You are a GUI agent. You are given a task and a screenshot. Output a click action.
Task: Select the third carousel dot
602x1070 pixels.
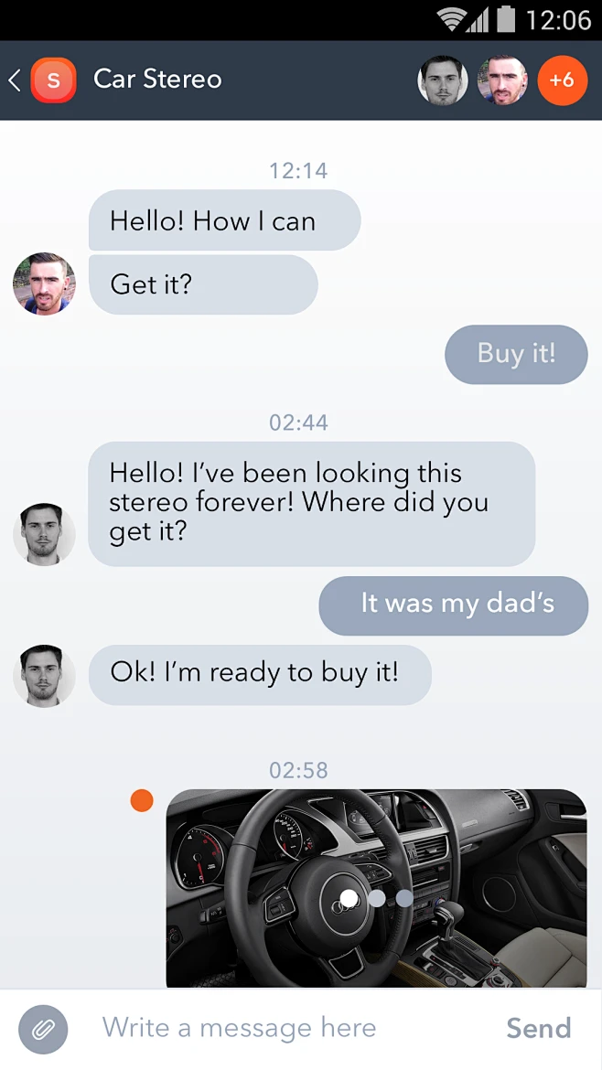tap(404, 898)
